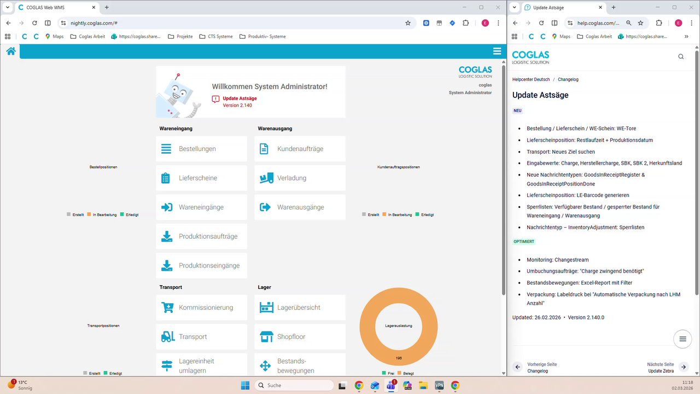Toggle the Frei legend of Lagerauslastung chart
The image size is (700, 394).
388,373
